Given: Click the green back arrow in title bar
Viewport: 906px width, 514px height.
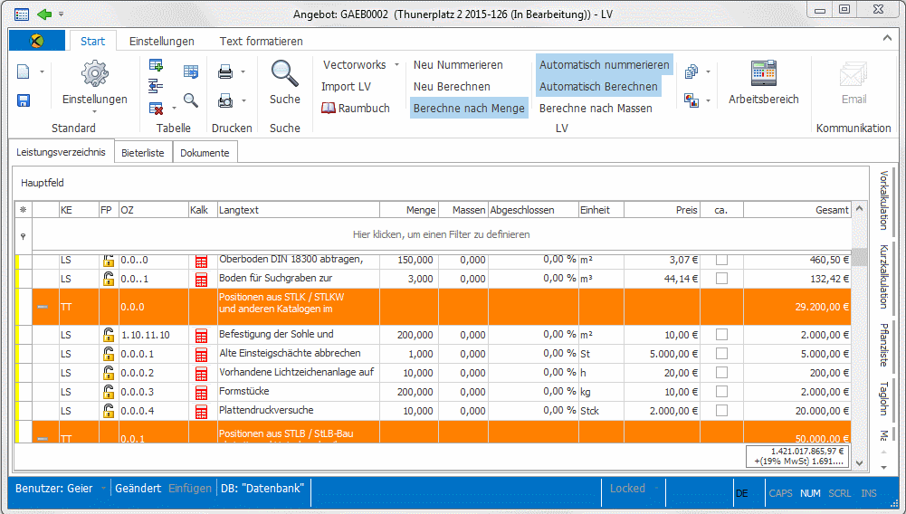Looking at the screenshot, I should tap(44, 14).
